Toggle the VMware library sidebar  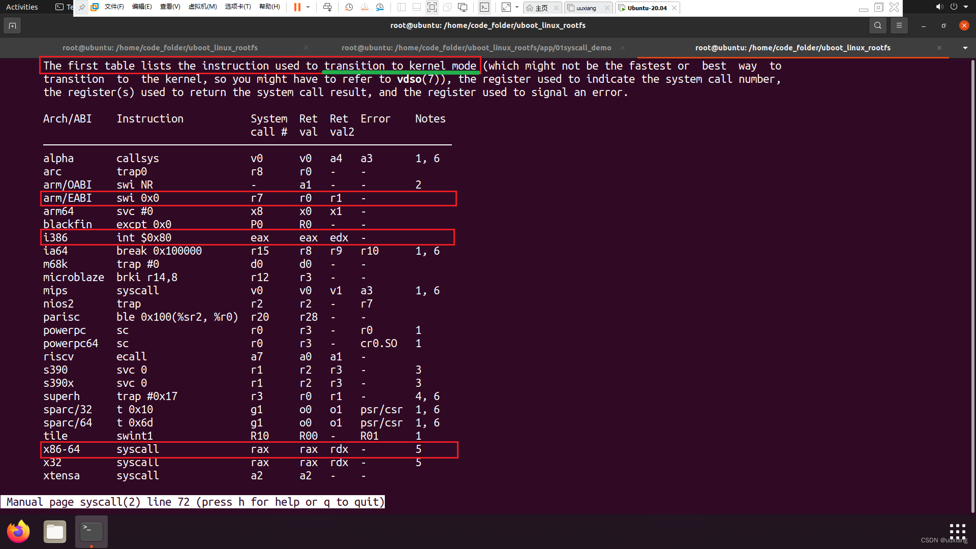click(402, 7)
